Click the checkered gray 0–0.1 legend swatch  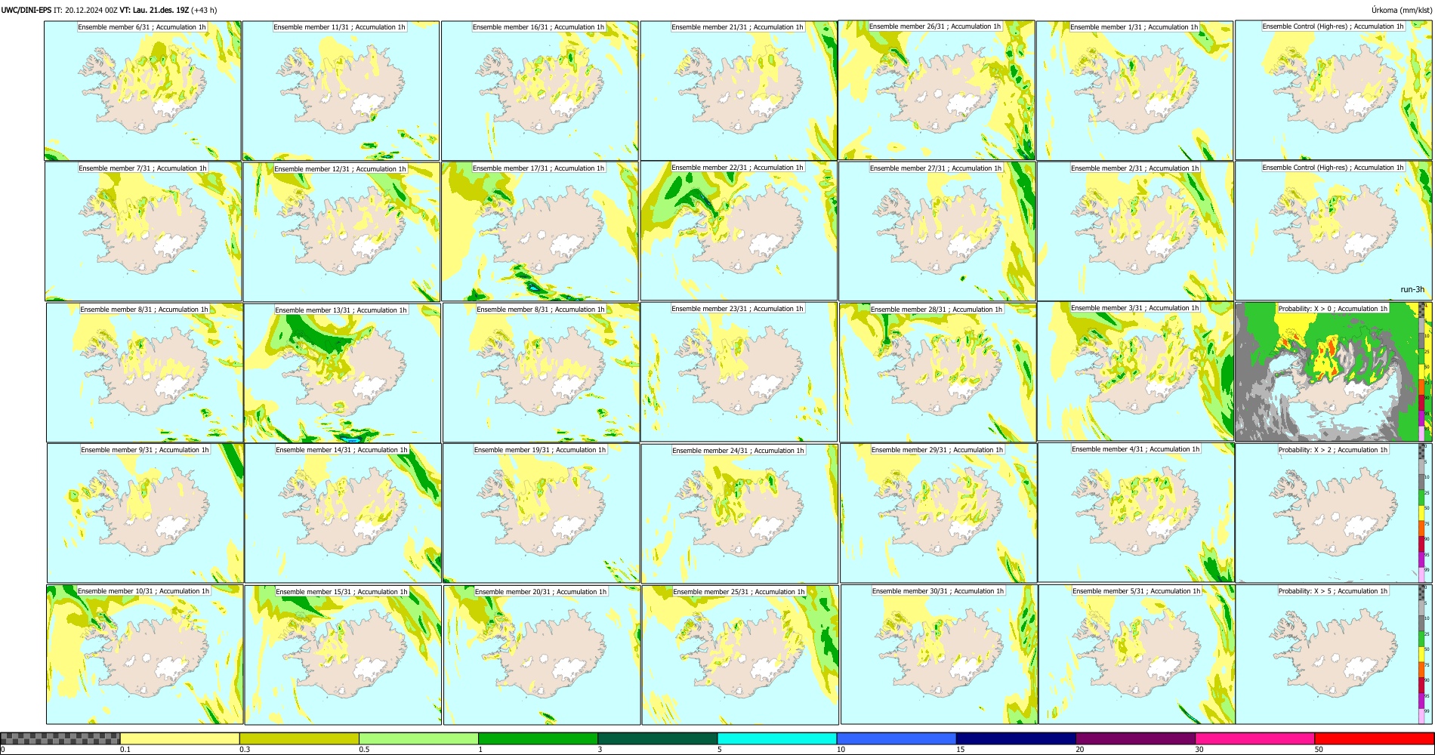(60, 738)
